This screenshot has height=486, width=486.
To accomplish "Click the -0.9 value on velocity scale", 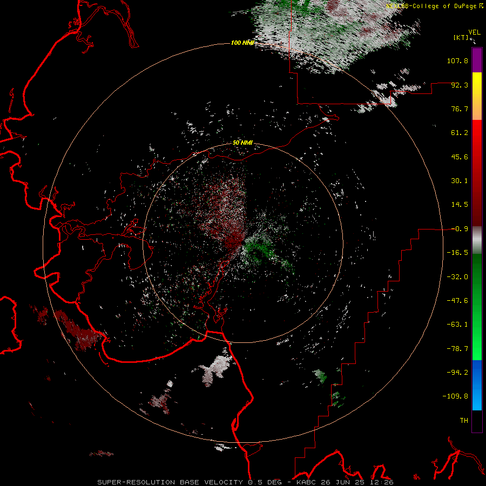I will coord(460,229).
